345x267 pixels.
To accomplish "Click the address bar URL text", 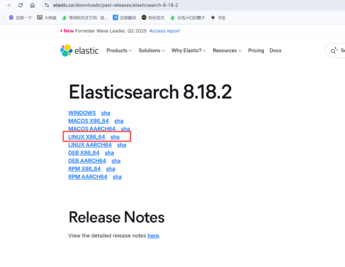I will coord(115,5).
